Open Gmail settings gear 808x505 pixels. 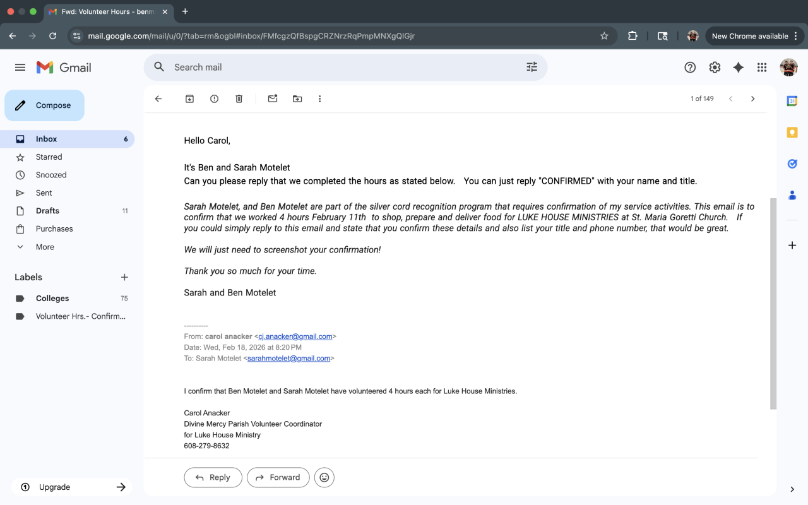(715, 68)
